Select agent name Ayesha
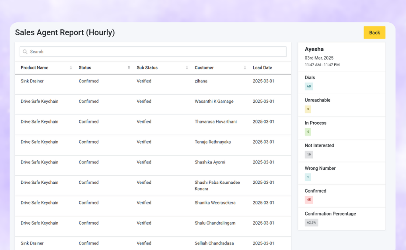406x250 pixels. (314, 49)
